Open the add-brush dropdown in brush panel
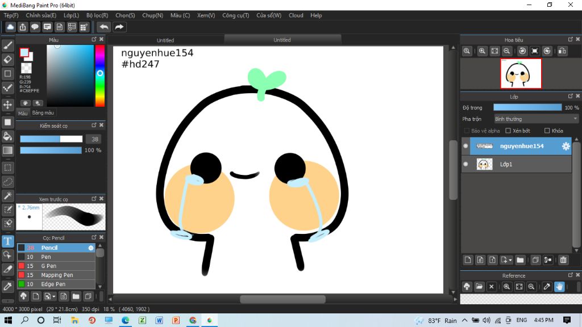The height and width of the screenshot is (327, 582). click(x=54, y=296)
